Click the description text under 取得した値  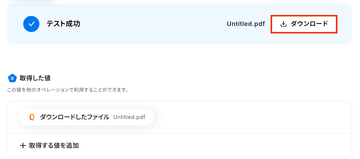click(x=68, y=90)
